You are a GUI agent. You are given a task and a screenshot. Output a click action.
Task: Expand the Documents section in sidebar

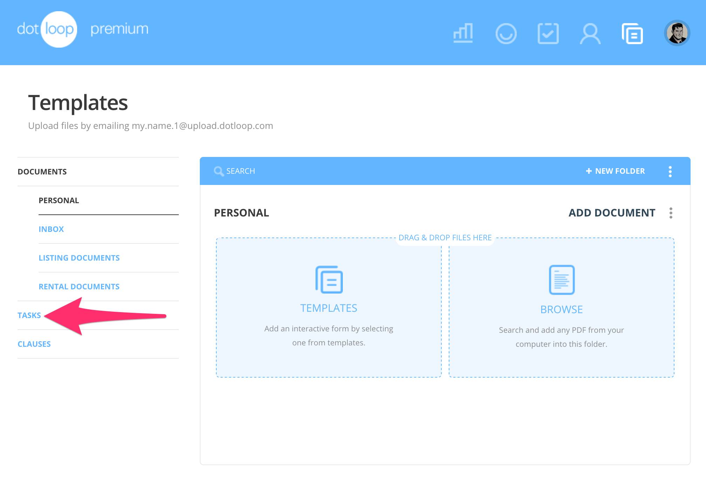(x=42, y=172)
